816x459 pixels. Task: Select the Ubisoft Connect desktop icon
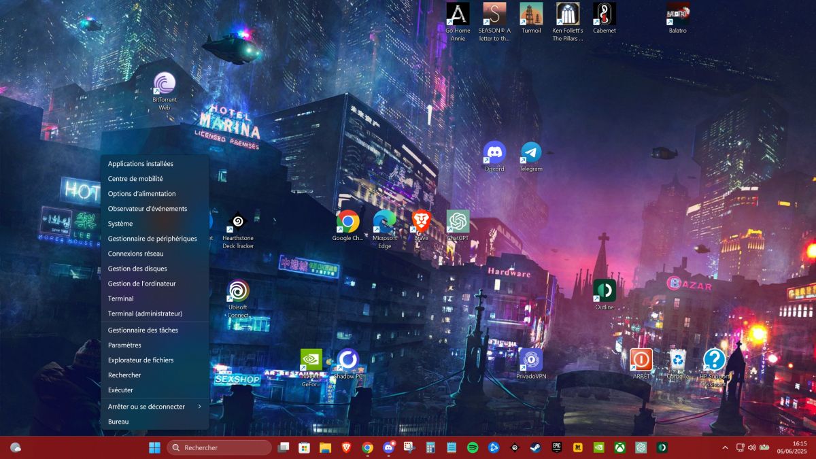point(238,299)
